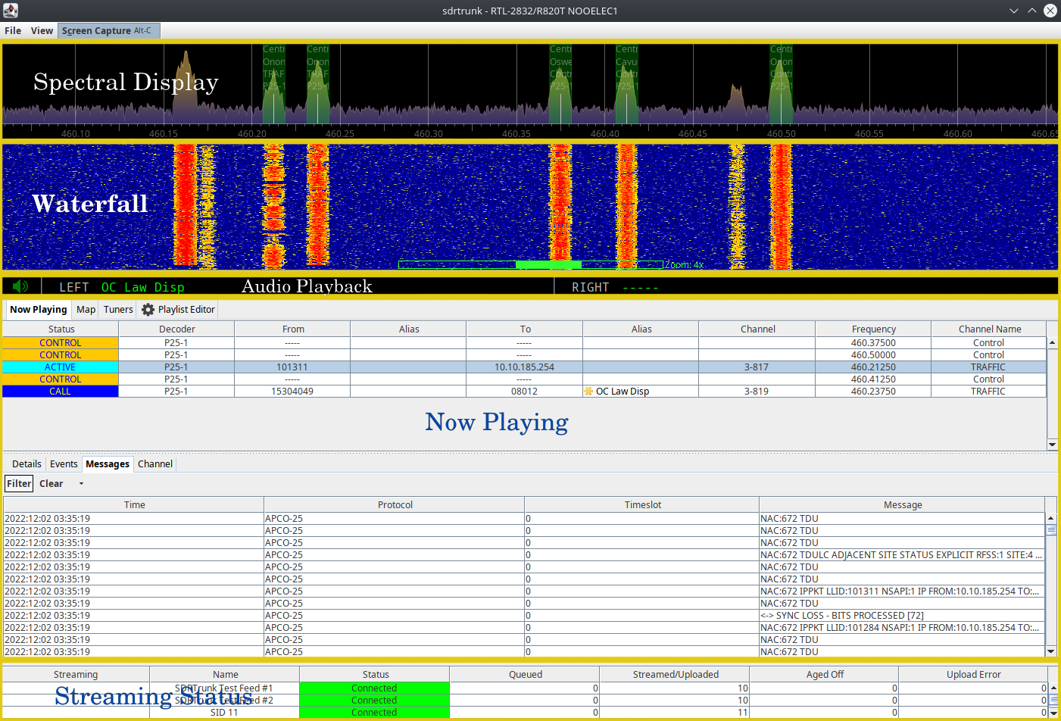Click the Oswe channel label in spectrum

[560, 62]
